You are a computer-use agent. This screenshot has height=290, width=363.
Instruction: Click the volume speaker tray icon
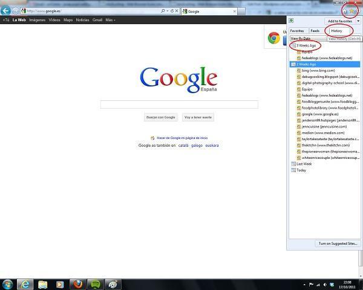(x=325, y=285)
